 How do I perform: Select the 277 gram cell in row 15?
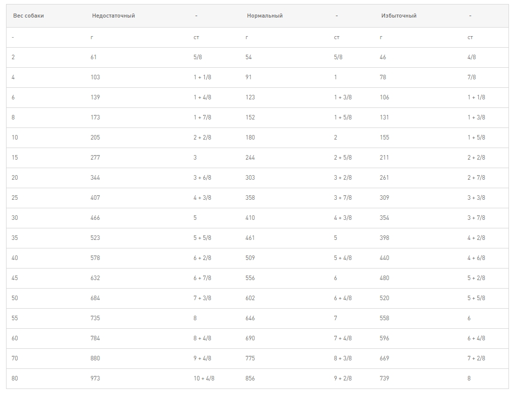pos(95,158)
